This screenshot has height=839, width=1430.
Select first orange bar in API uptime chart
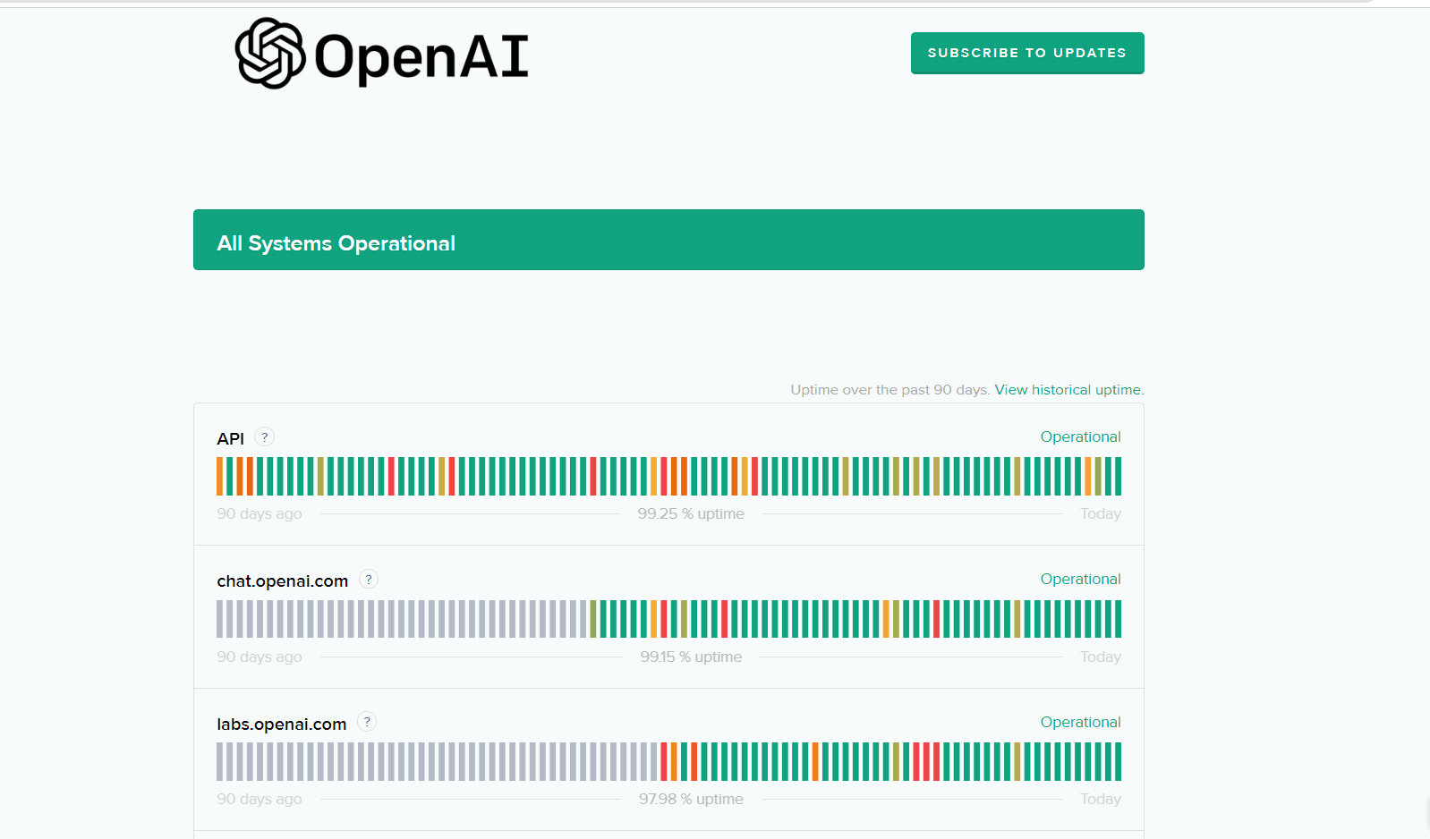tap(220, 476)
